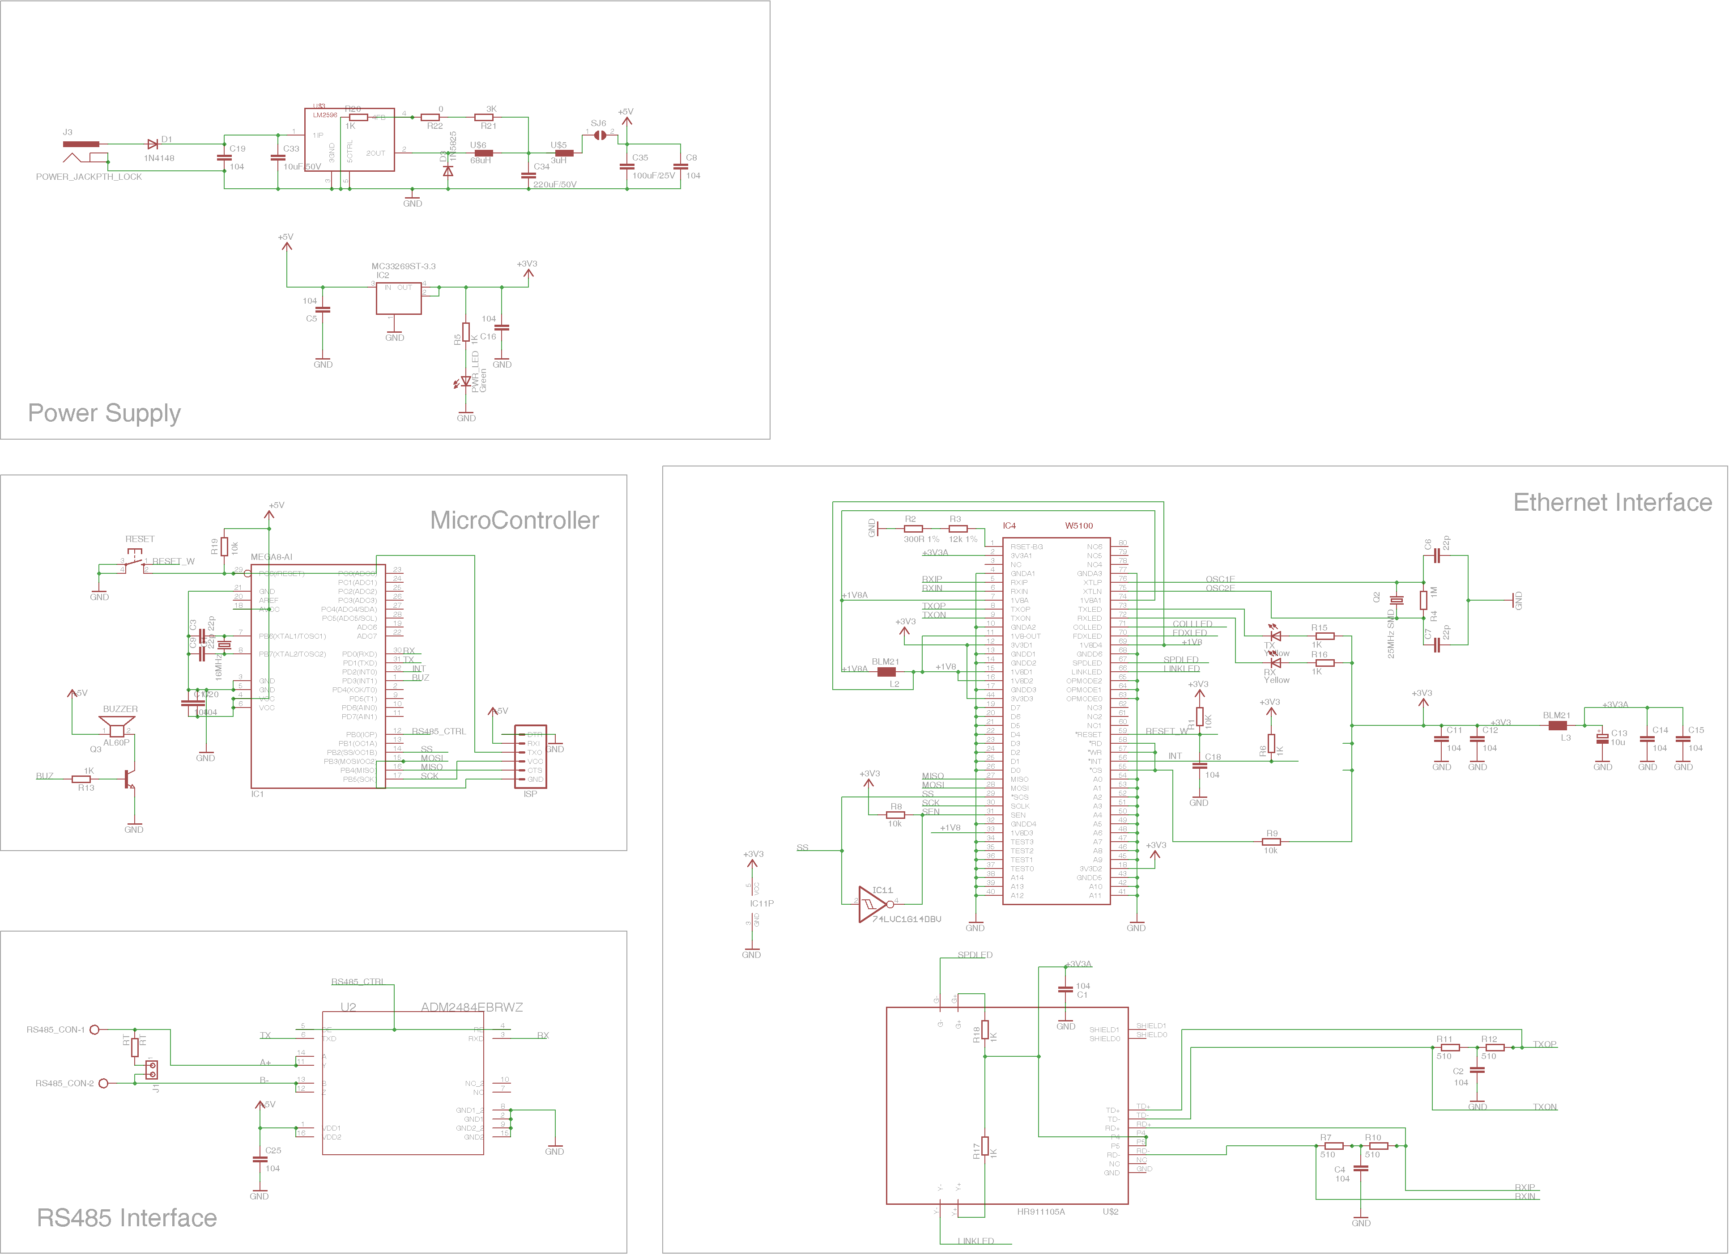
Task: Click the R9 10k resistor symbol
Action: (x=1271, y=842)
